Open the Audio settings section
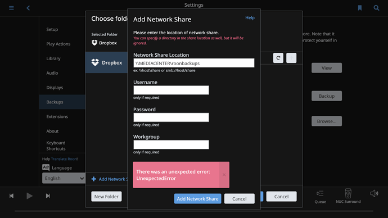 click(x=52, y=73)
